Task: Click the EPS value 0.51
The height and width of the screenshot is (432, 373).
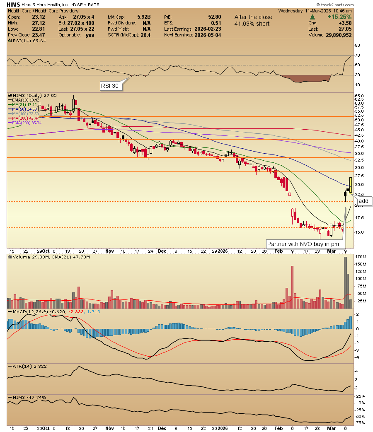Action: [x=216, y=23]
